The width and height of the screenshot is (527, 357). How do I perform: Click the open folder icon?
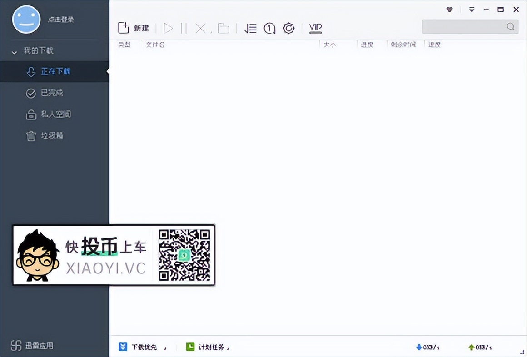pyautogui.click(x=224, y=28)
